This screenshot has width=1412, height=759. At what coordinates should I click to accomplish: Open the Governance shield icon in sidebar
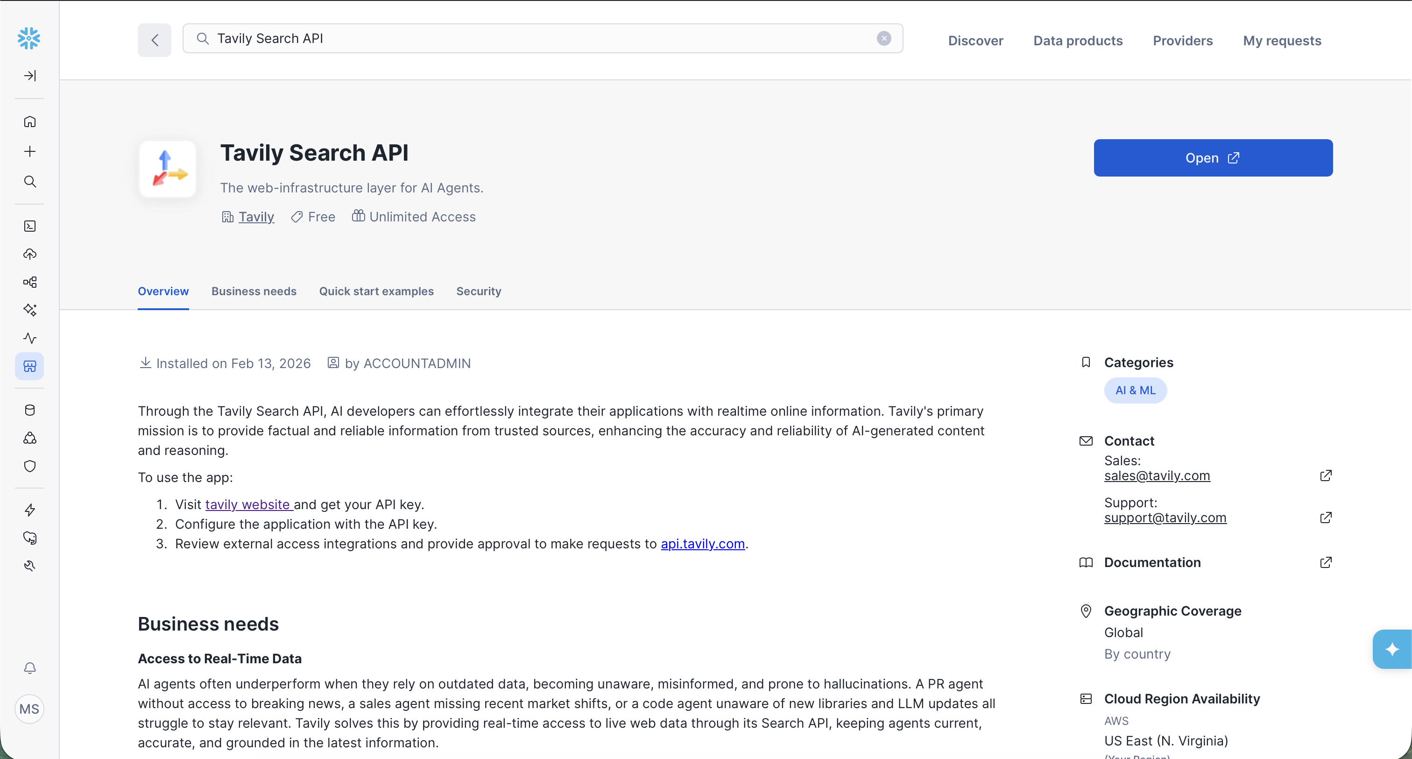coord(29,466)
